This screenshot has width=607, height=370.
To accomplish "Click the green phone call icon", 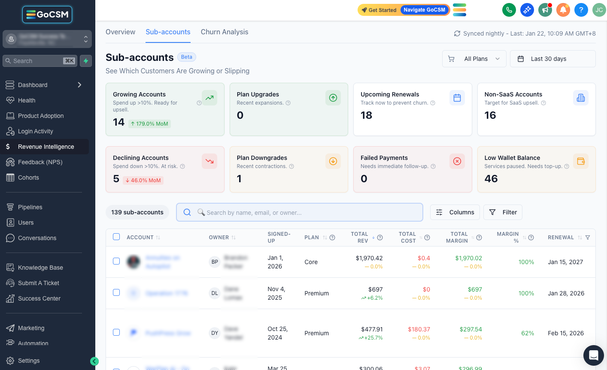I will click(x=509, y=10).
